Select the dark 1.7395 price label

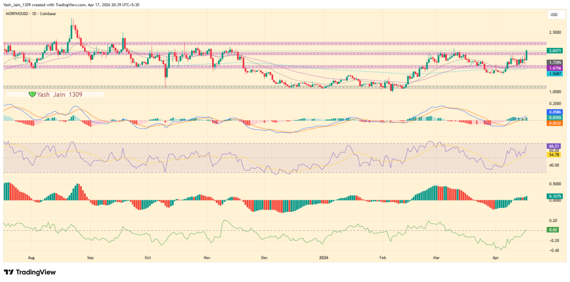(554, 62)
